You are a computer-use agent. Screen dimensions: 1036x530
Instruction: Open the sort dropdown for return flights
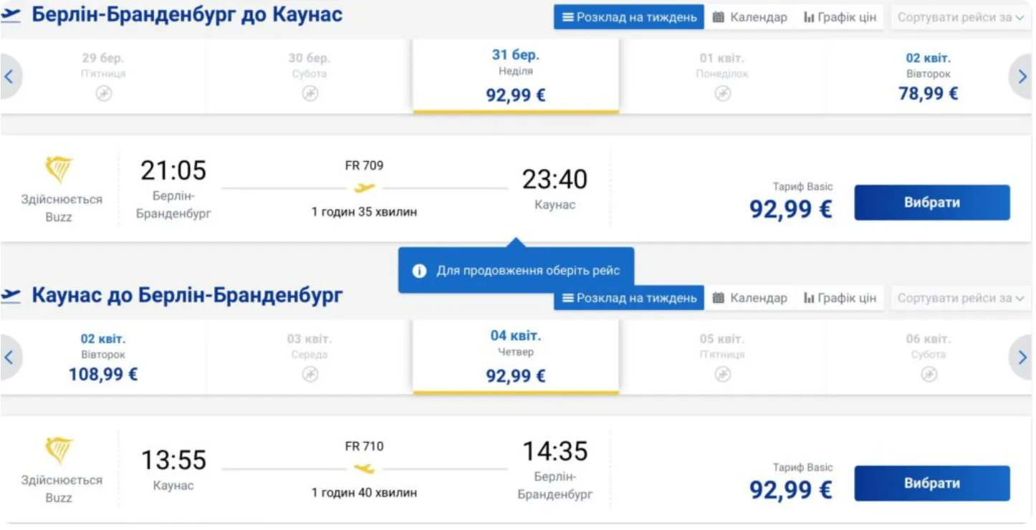(x=960, y=298)
